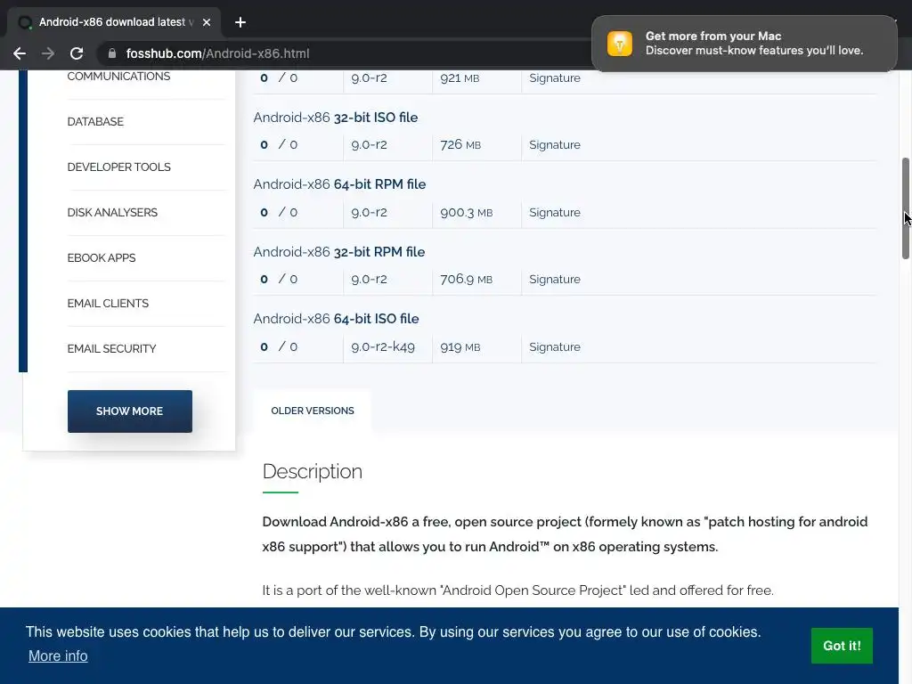Image resolution: width=912 pixels, height=684 pixels.
Task: Open Signature for the 919 MB file
Action: (555, 346)
